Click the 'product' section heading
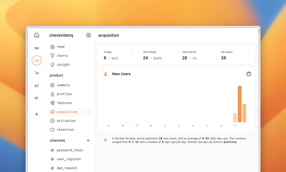This screenshot has height=172, width=286. (56, 75)
